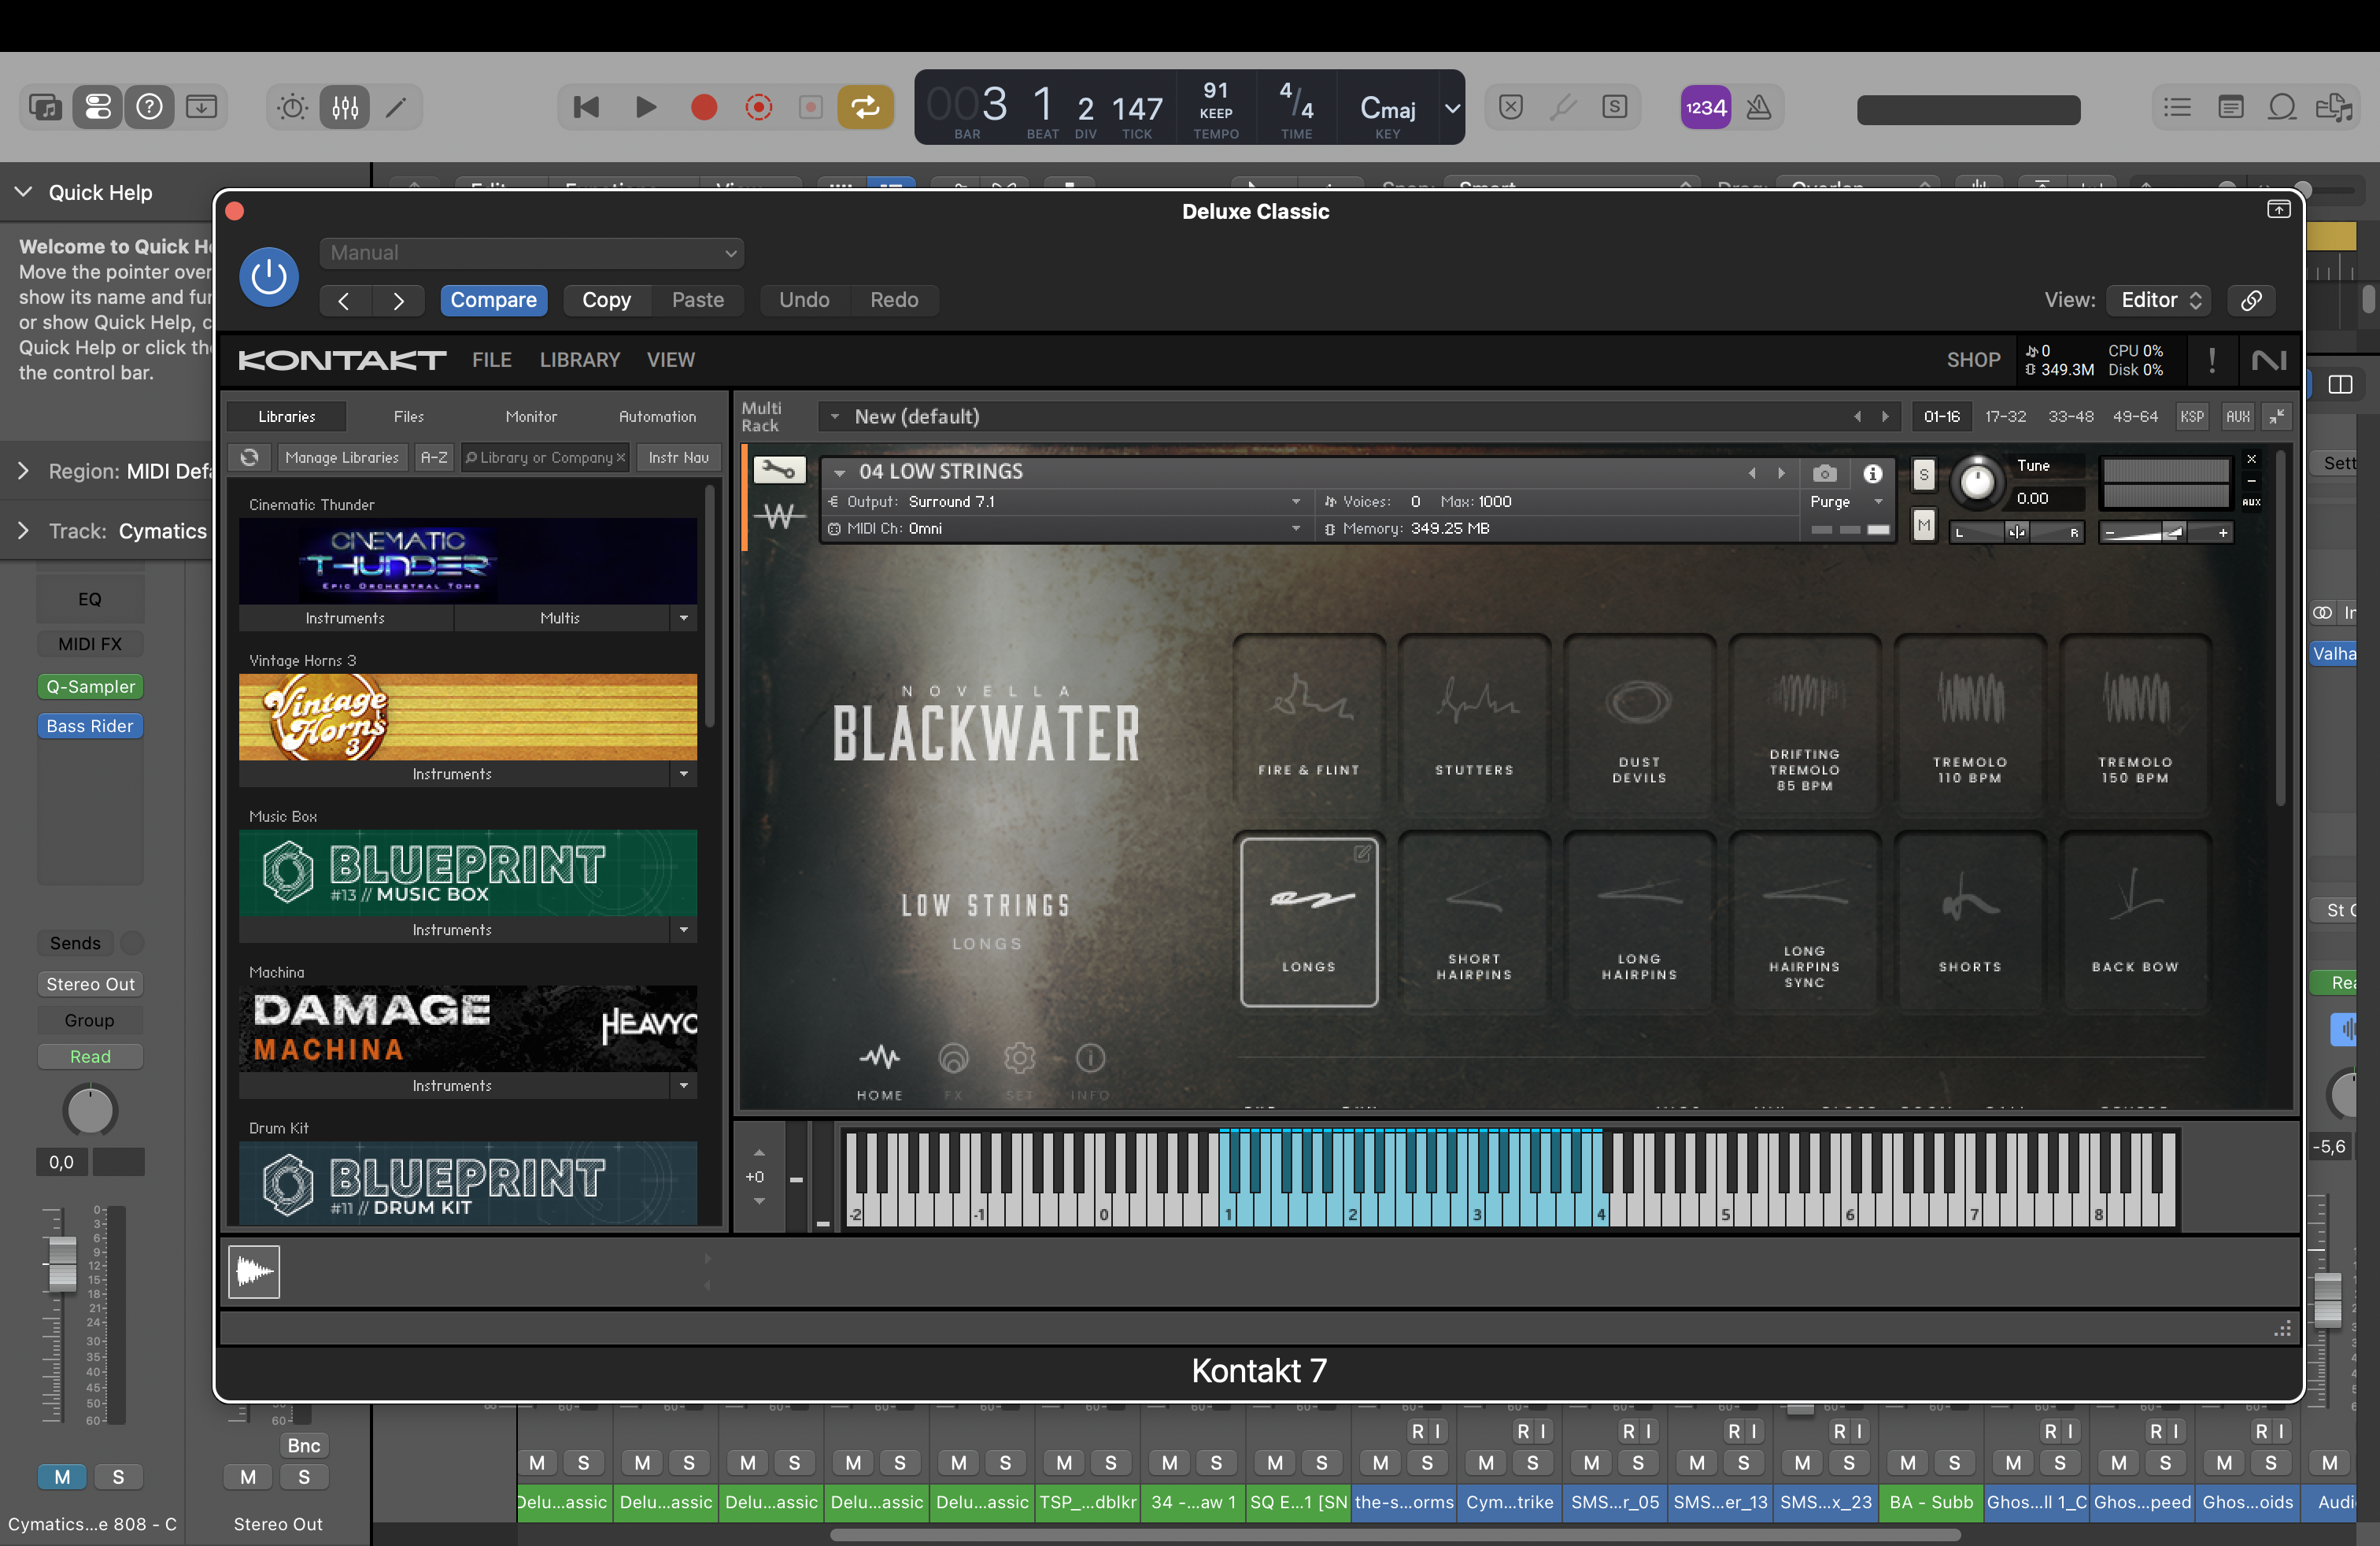Open the View Editor dropdown
The image size is (2380, 1546).
click(2160, 300)
